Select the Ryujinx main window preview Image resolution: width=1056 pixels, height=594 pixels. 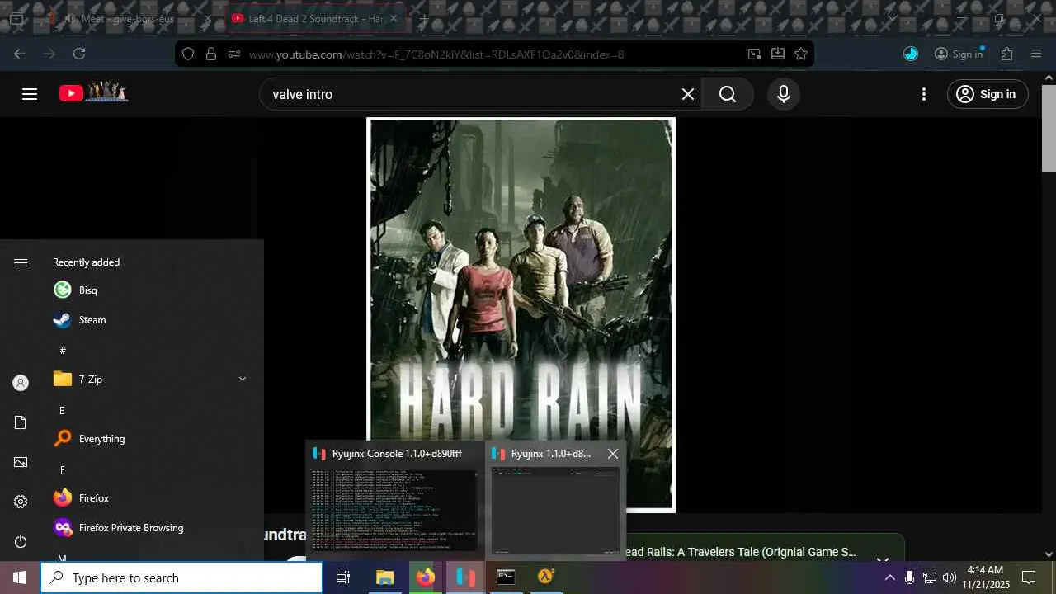[x=555, y=500]
